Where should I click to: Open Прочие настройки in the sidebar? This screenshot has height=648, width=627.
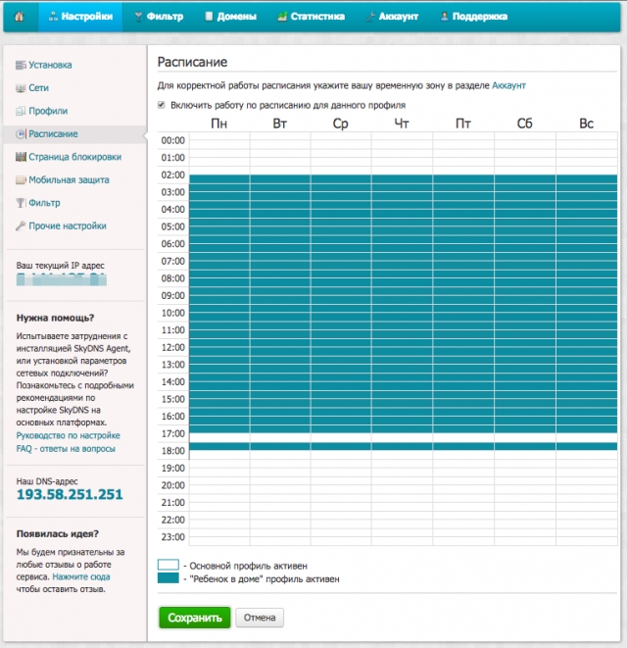[68, 226]
